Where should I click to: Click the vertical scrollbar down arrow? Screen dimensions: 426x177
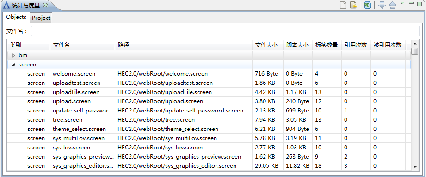pos(414,167)
